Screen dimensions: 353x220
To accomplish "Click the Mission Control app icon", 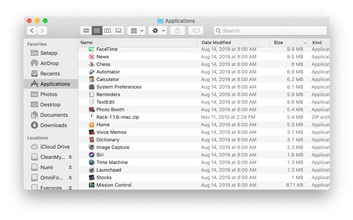I will pos(91,185).
